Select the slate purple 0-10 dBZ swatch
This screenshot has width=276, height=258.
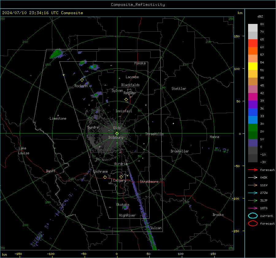[x=253, y=143]
